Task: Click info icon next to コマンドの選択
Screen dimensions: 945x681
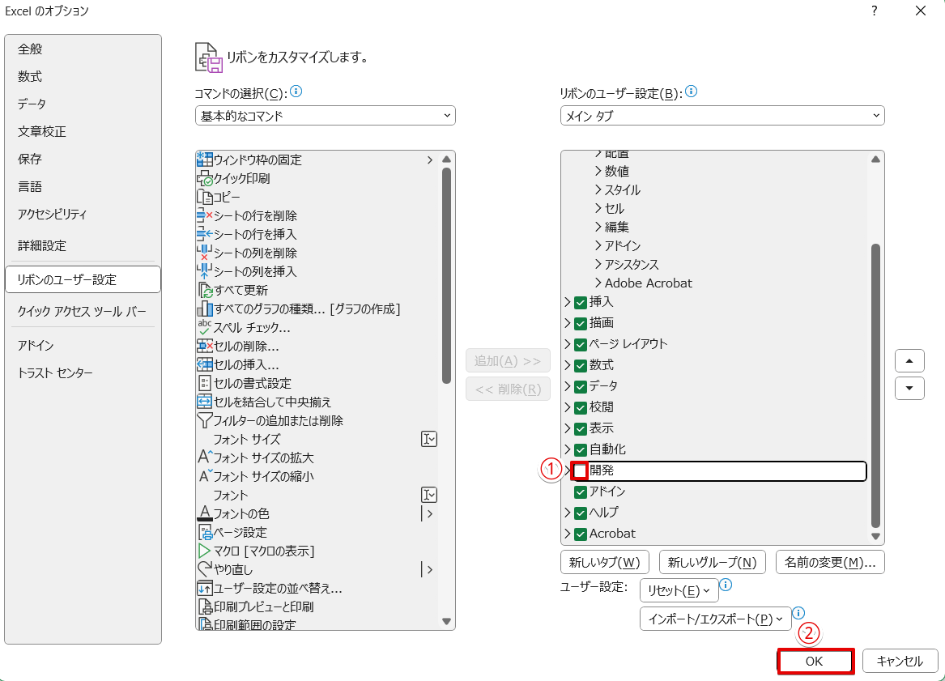Action: click(296, 92)
